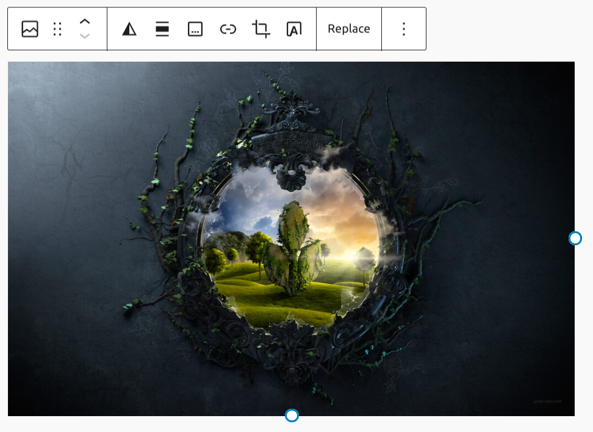Image resolution: width=593 pixels, height=432 pixels.
Task: Move the image block up
Action: click(x=85, y=23)
